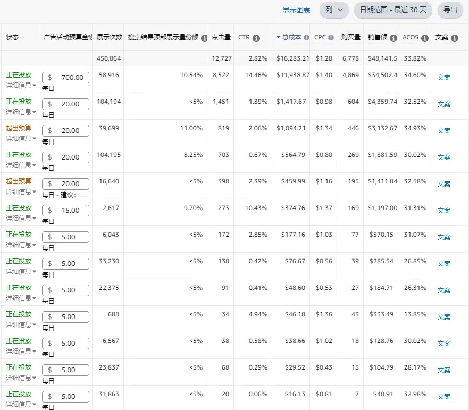Click the sort arrow before 总成本
This screenshot has width=469, height=410.
pos(278,37)
